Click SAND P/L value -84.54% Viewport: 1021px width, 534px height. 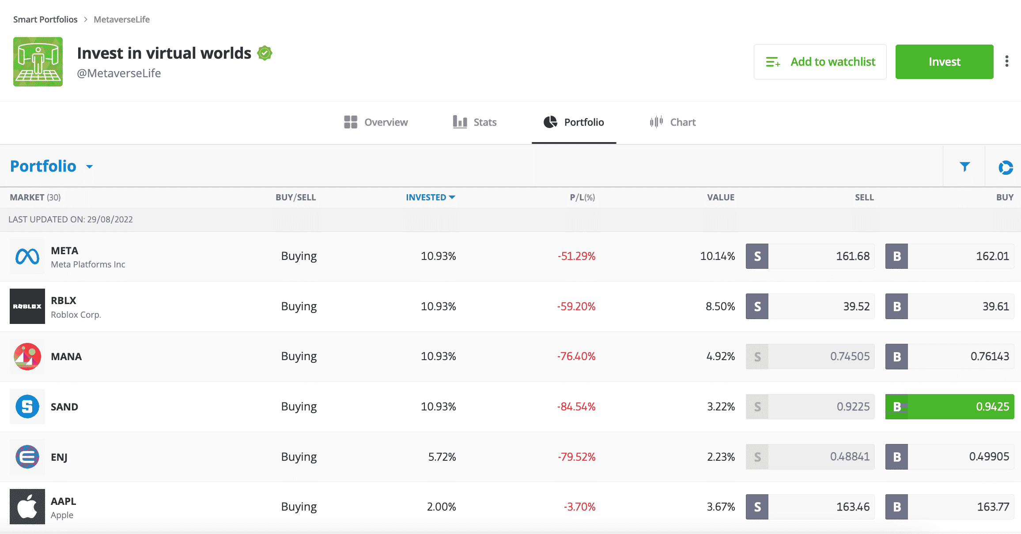(x=576, y=406)
